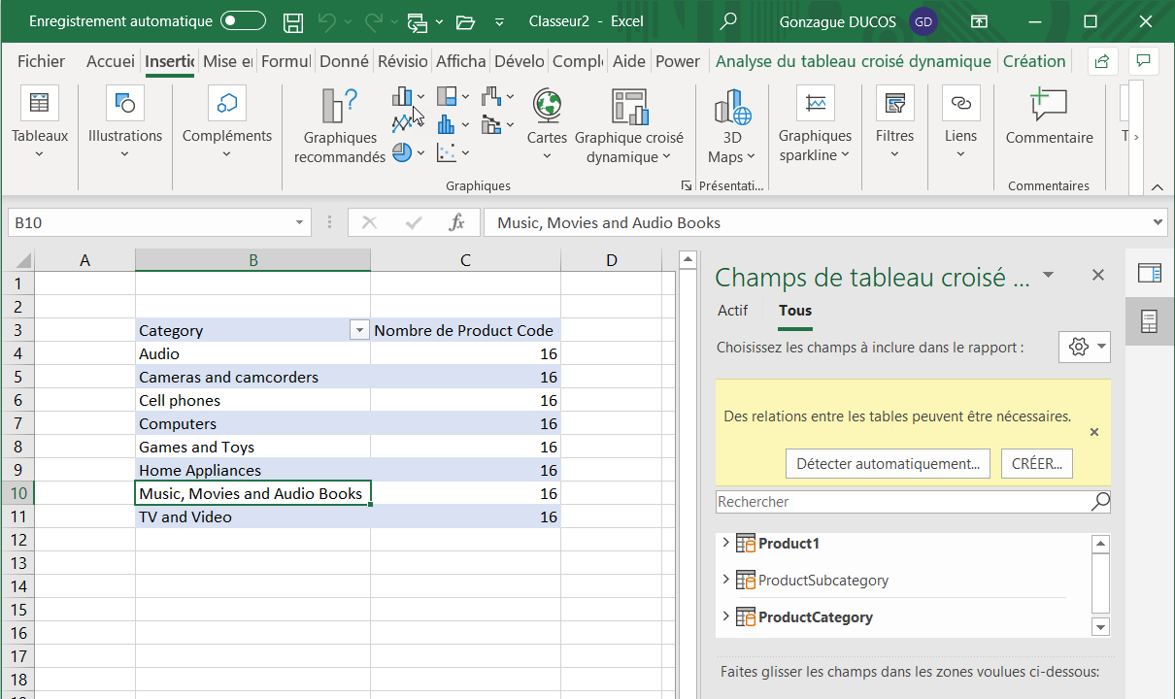1175x699 pixels.
Task: Insert a statistic histogram chart icon
Action: (x=447, y=124)
